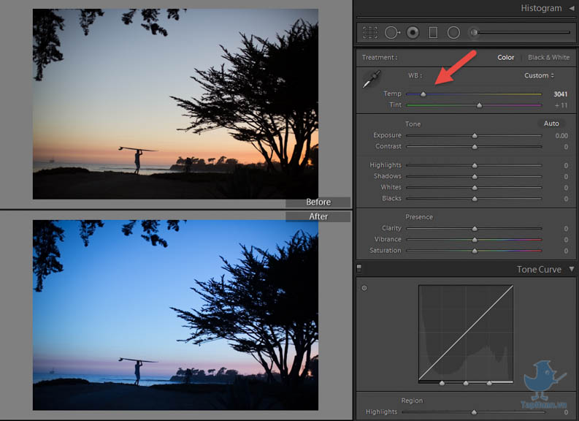Click the Exposure slider handle
Screen dimensions: 579x421
tap(475, 136)
